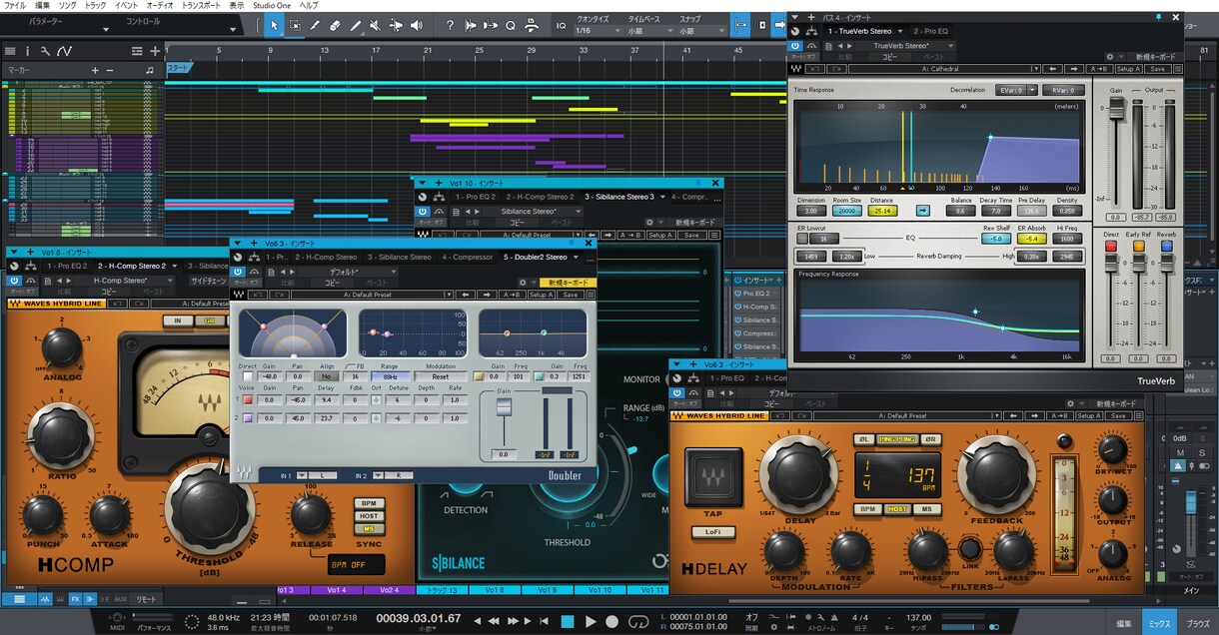Stop playback with the square Stop button
The width and height of the screenshot is (1219, 635).
pos(568,622)
